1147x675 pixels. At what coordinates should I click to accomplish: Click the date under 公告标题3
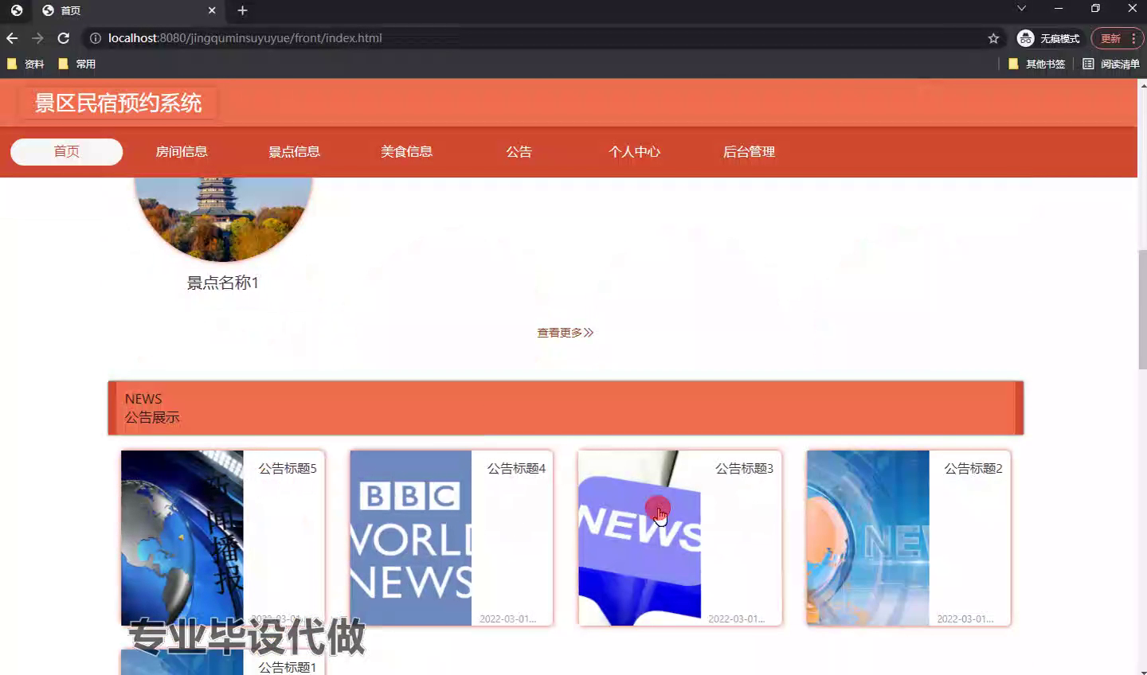737,619
